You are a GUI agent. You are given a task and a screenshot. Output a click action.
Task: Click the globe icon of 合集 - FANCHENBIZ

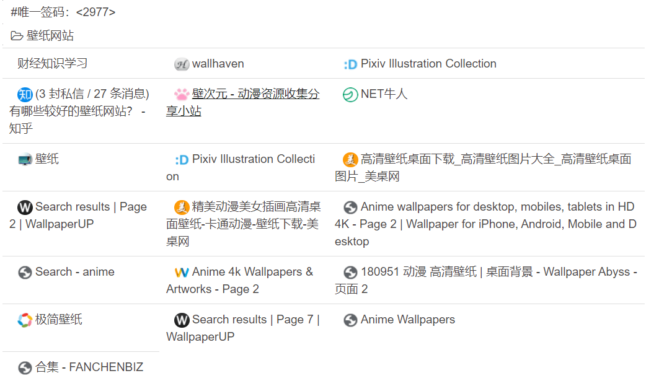tap(25, 367)
